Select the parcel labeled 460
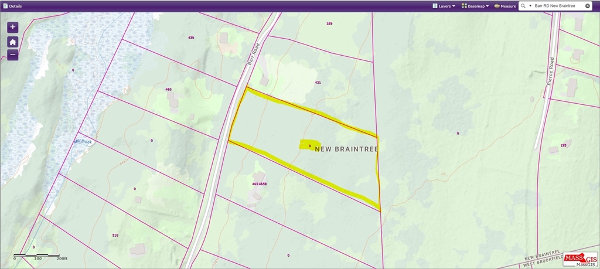Image resolution: width=600 pixels, height=269 pixels. [168, 90]
